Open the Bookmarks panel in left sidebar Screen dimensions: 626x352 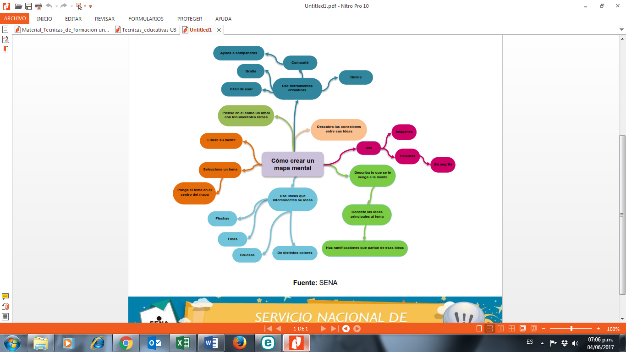tap(5, 49)
